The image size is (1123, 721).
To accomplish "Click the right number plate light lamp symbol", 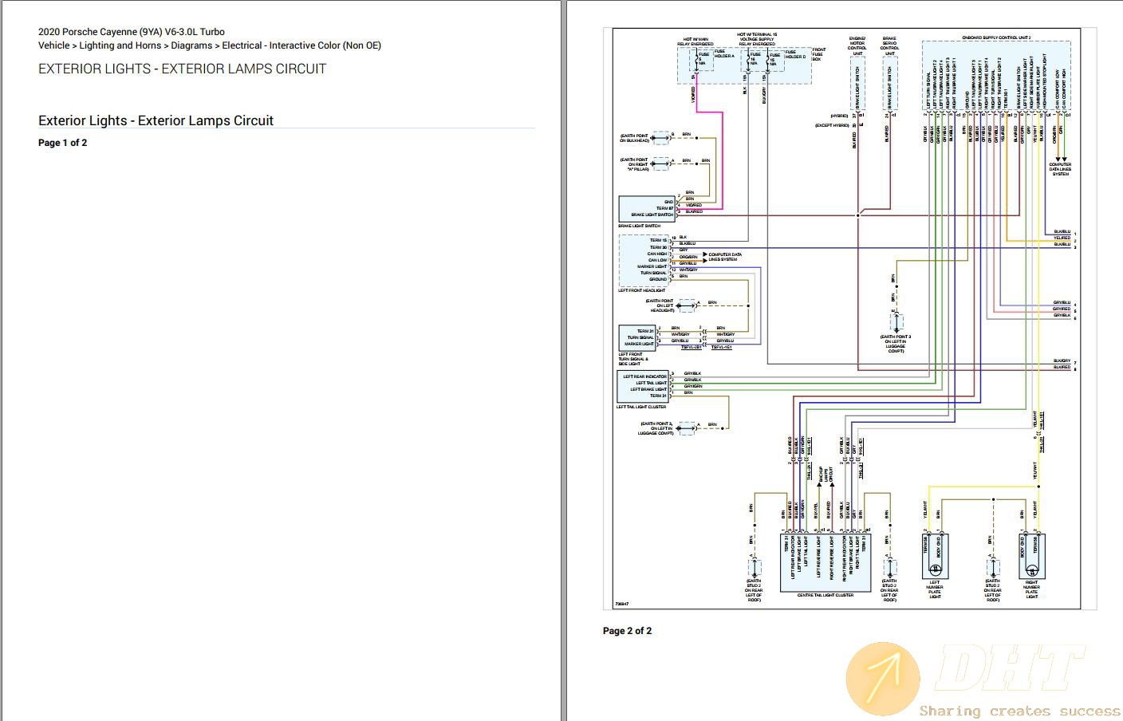I will pos(1032,569).
